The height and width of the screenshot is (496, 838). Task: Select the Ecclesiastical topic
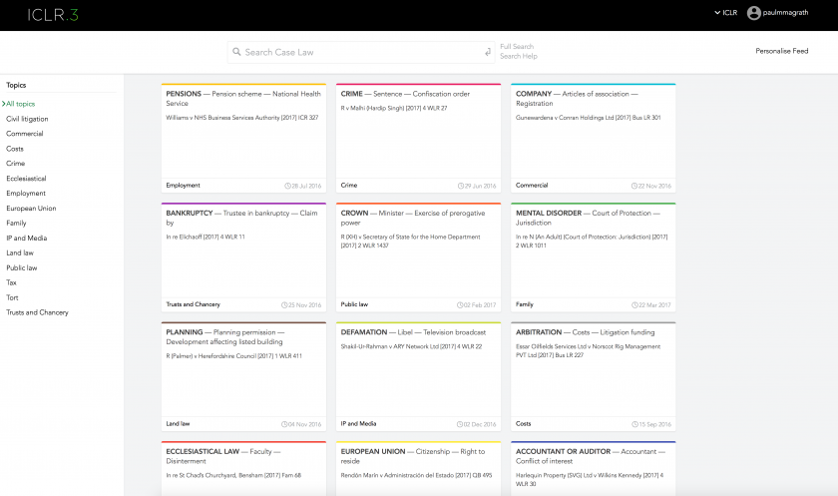click(26, 179)
